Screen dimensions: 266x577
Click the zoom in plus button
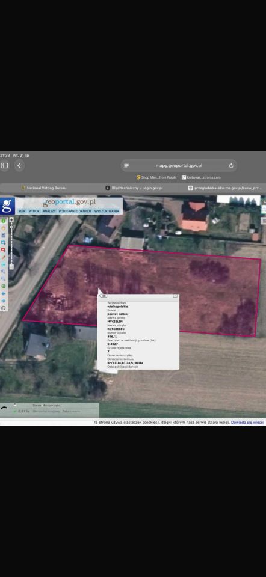[x=11, y=220]
